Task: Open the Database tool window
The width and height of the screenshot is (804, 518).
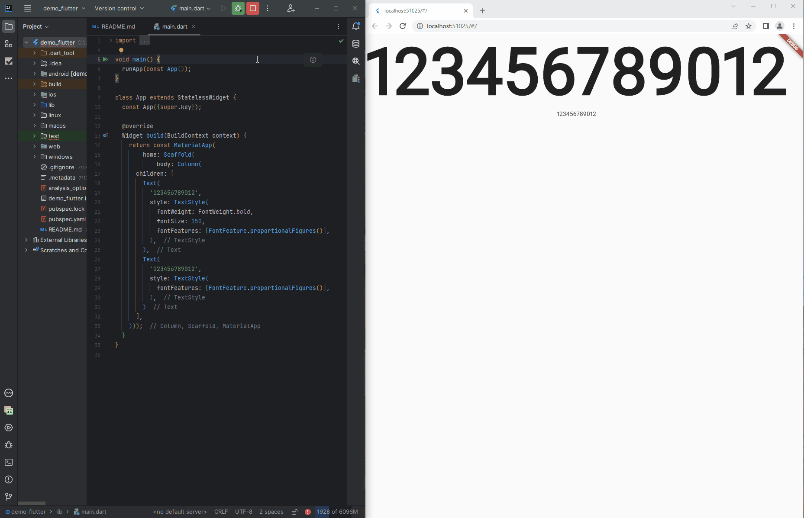Action: pos(356,43)
